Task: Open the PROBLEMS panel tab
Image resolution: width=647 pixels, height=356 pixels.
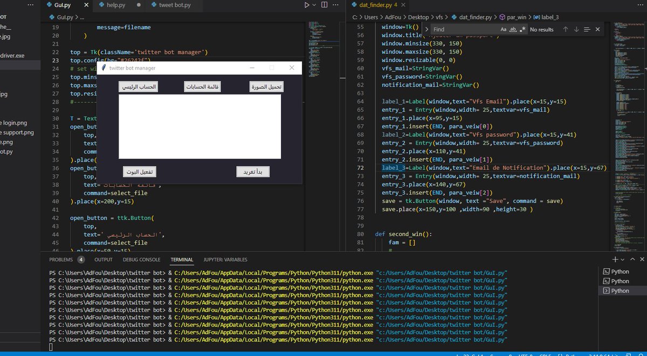Action: pyautogui.click(x=60, y=259)
